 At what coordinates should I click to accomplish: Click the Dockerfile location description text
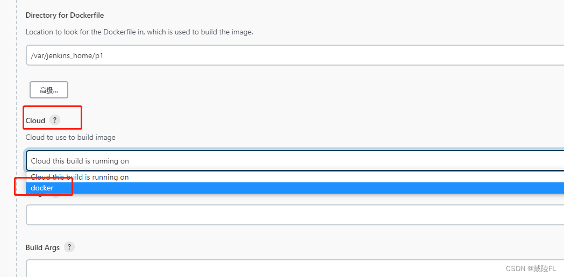point(139,32)
